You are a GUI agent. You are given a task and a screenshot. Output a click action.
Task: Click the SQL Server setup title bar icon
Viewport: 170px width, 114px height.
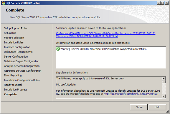pos(3,3)
